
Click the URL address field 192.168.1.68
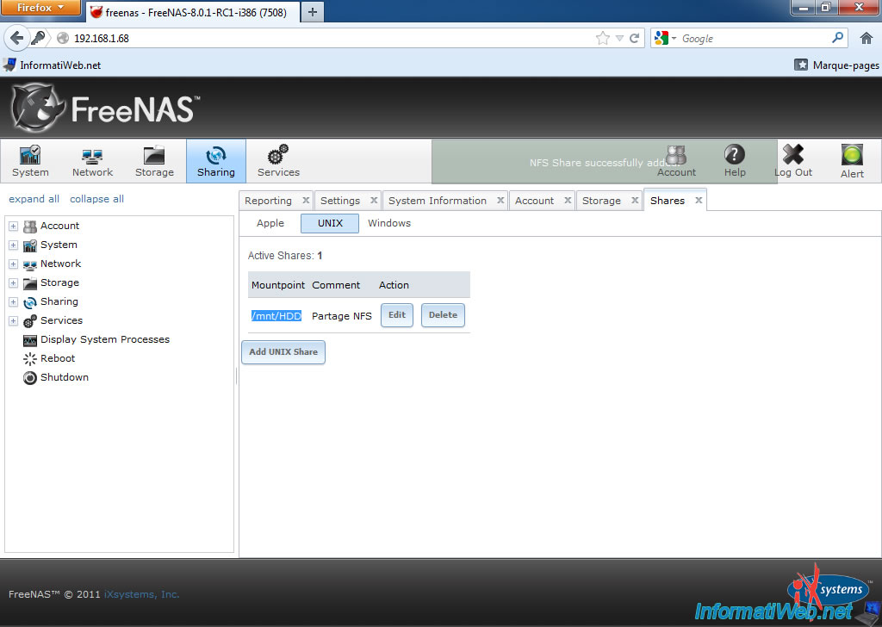point(332,38)
